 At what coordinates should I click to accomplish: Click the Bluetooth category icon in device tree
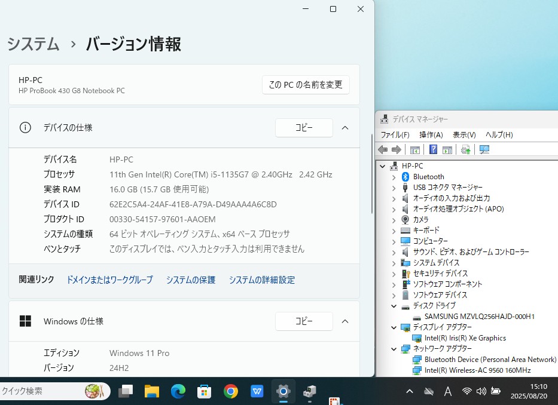[405, 177]
